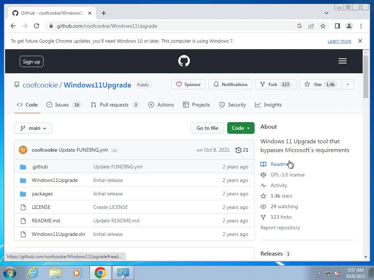Open a new browser tab with plus
This screenshot has height=280, width=374.
click(x=103, y=13)
